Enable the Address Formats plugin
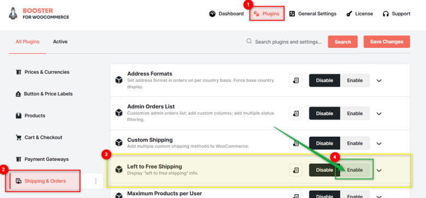This screenshot has width=426, height=198. tap(355, 80)
